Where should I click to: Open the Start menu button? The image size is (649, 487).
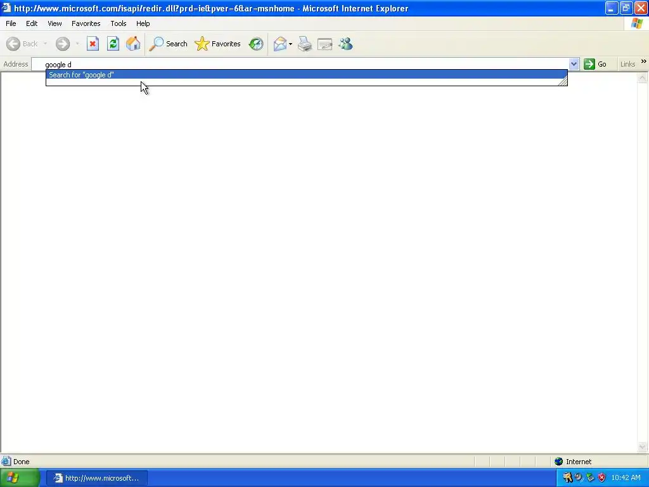[x=20, y=478]
